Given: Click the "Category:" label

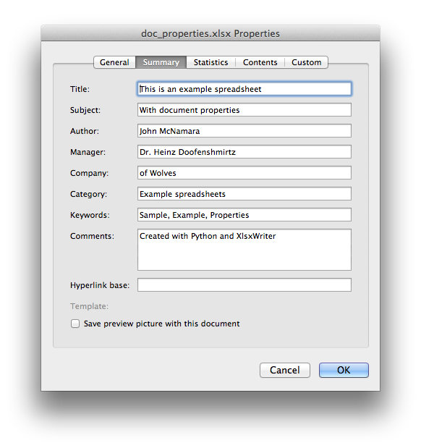Looking at the screenshot, I should point(88,194).
